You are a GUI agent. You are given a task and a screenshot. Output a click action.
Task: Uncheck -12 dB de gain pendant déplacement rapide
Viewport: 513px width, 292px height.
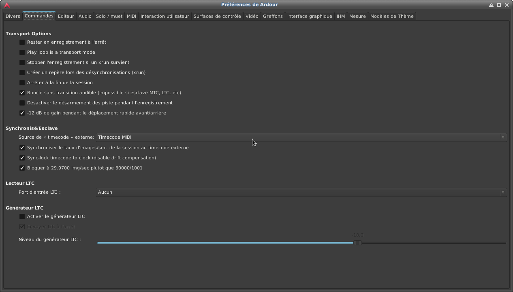pyautogui.click(x=22, y=113)
